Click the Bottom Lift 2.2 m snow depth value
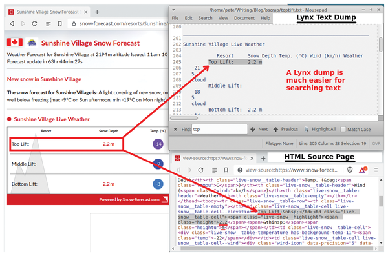Screen dimensions: 388x256 pyautogui.click(x=109, y=184)
